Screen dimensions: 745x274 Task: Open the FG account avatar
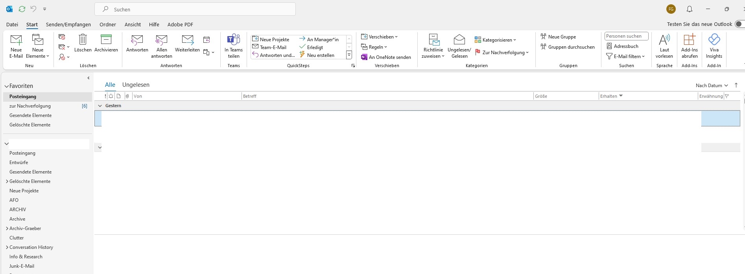[x=671, y=9]
